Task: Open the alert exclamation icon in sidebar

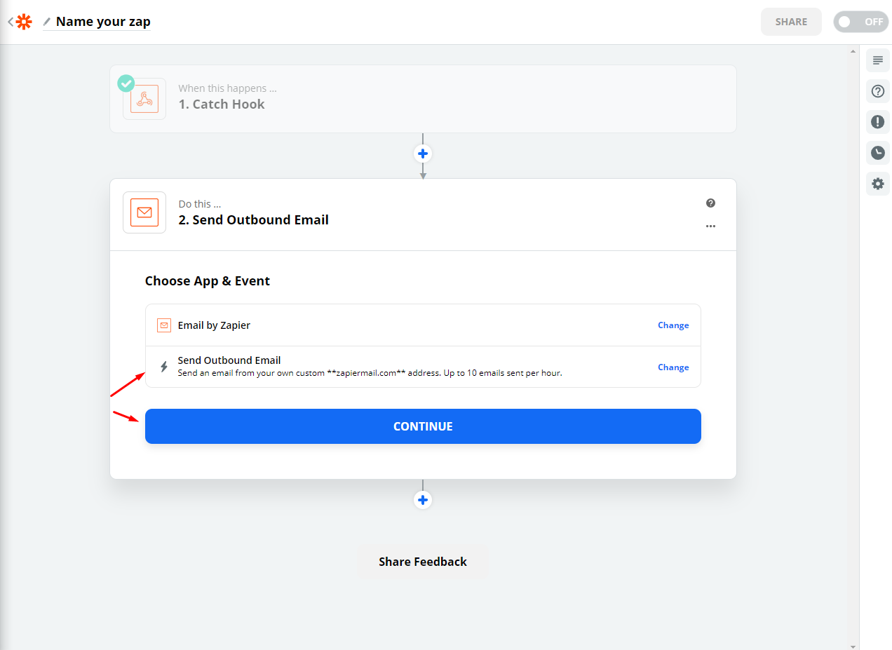Action: 877,122
